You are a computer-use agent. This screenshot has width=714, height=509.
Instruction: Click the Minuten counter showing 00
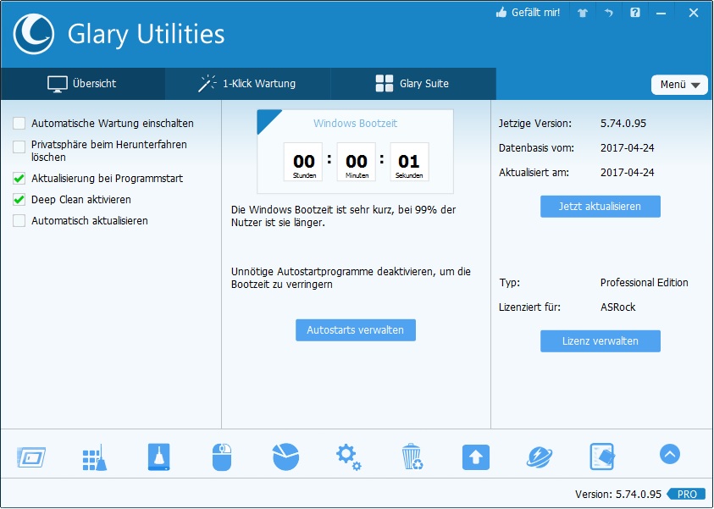point(356,162)
